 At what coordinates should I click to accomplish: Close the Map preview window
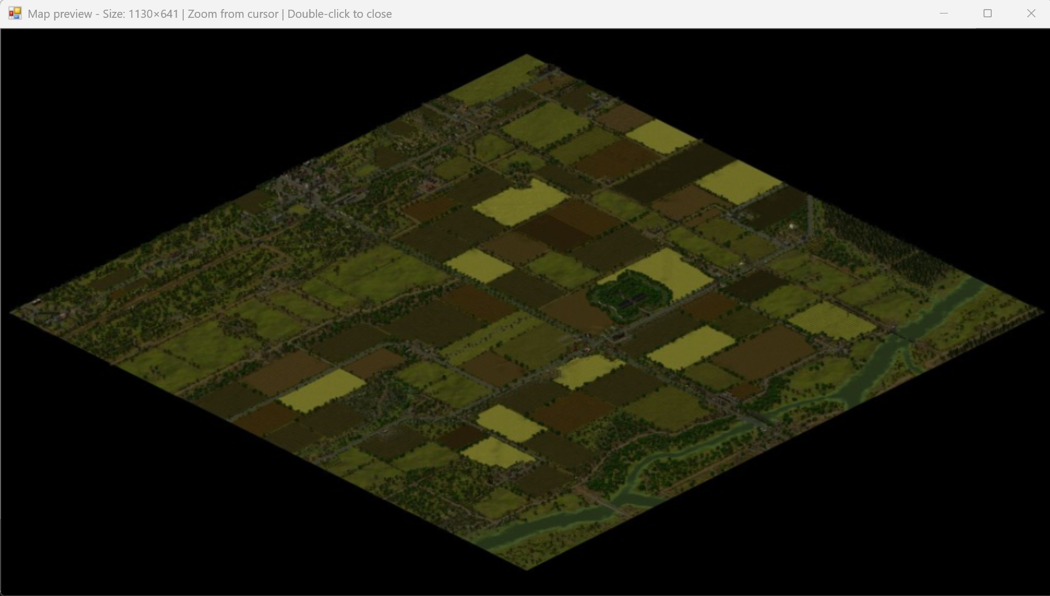(x=1031, y=13)
